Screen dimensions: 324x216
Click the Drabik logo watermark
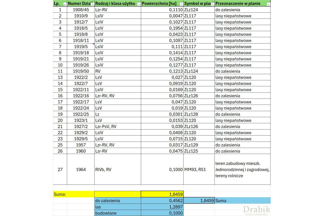point(256,210)
